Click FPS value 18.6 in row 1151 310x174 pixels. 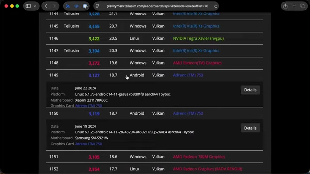click(x=113, y=157)
